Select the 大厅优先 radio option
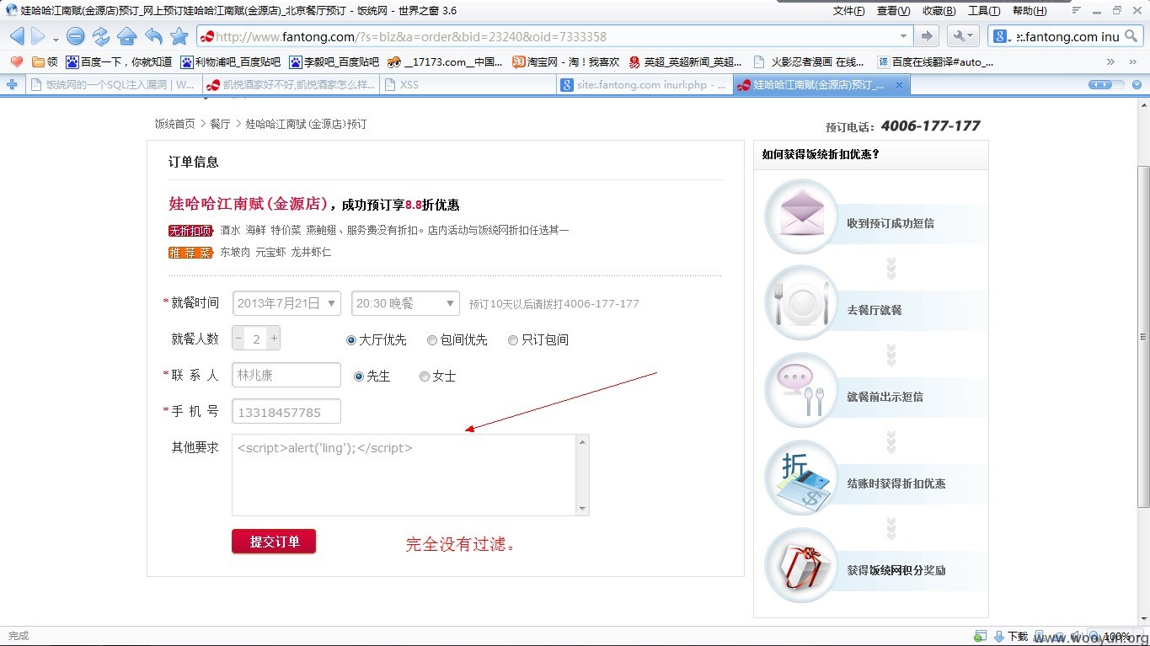Image resolution: width=1150 pixels, height=646 pixels. click(x=351, y=340)
